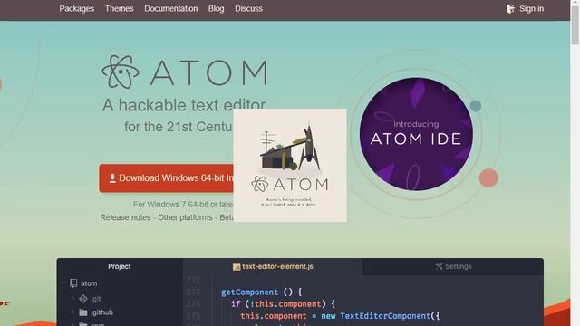Click the Atom logo in the installer splash

click(x=260, y=184)
